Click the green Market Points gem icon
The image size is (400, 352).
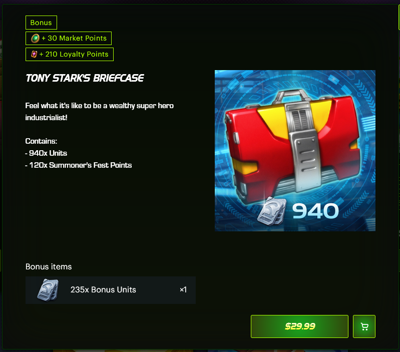point(35,39)
